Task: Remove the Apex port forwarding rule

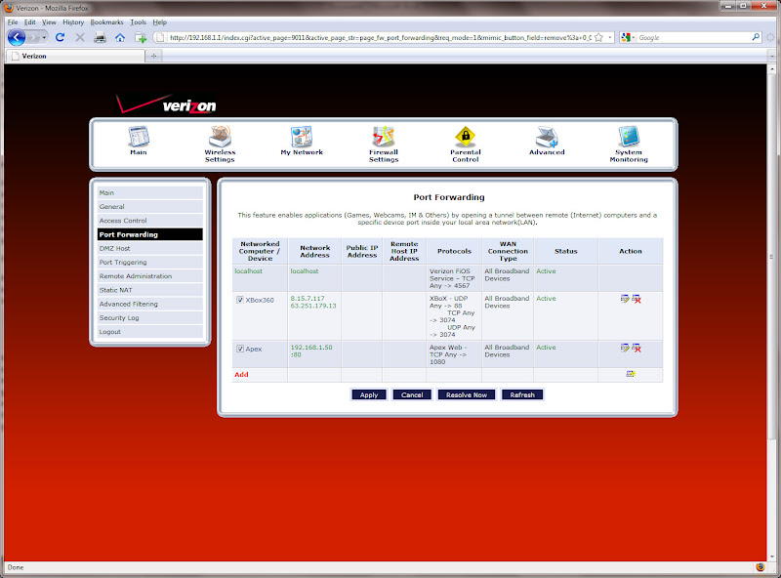Action: coord(637,348)
